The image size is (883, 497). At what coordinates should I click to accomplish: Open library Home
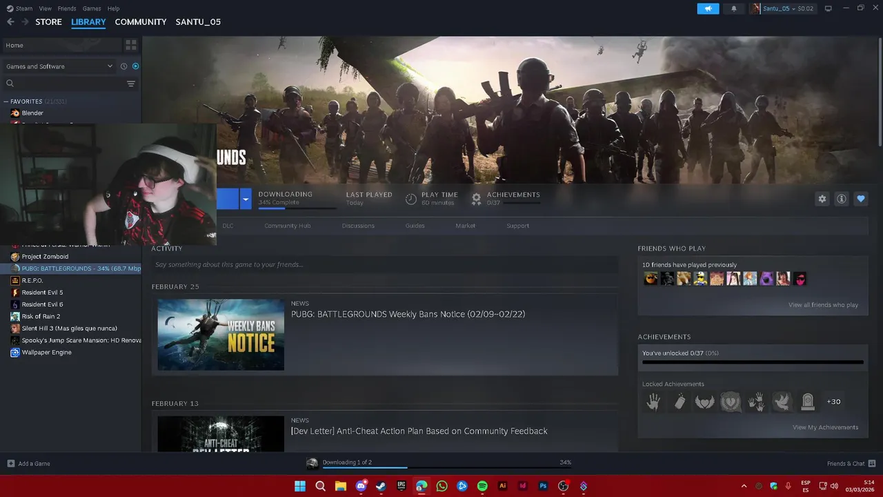click(61, 46)
